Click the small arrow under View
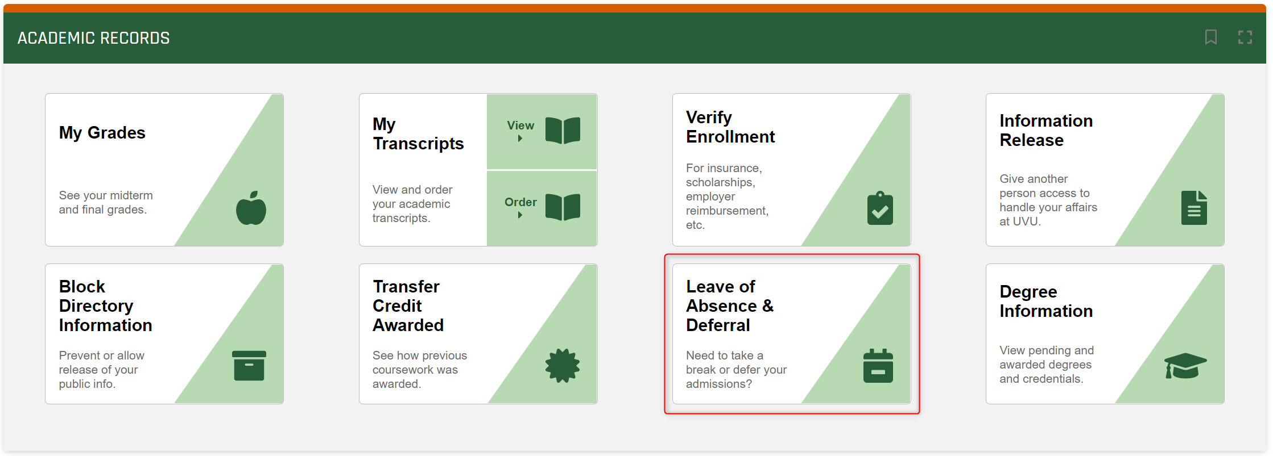The image size is (1273, 456). tap(520, 138)
